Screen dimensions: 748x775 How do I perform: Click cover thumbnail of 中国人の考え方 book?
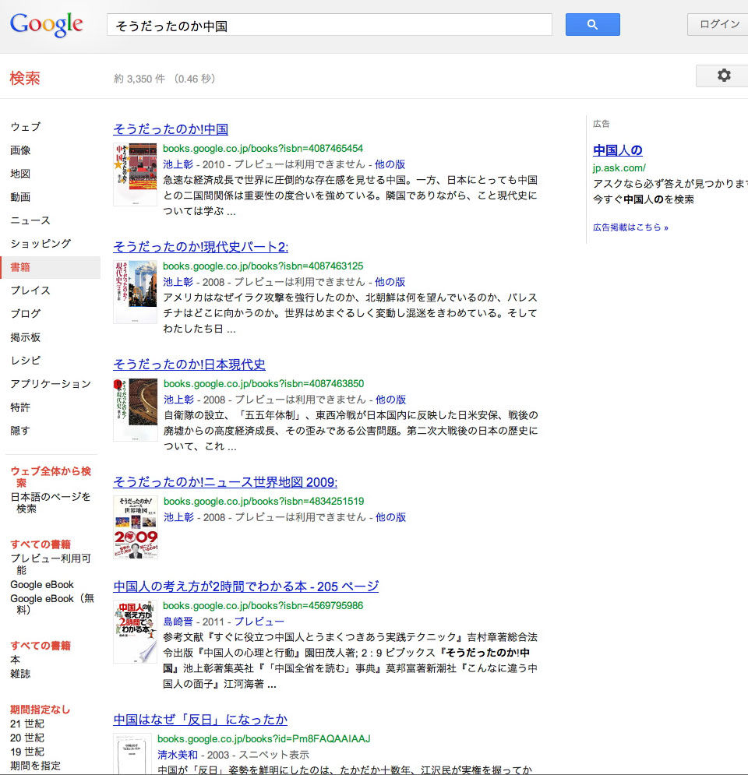136,632
